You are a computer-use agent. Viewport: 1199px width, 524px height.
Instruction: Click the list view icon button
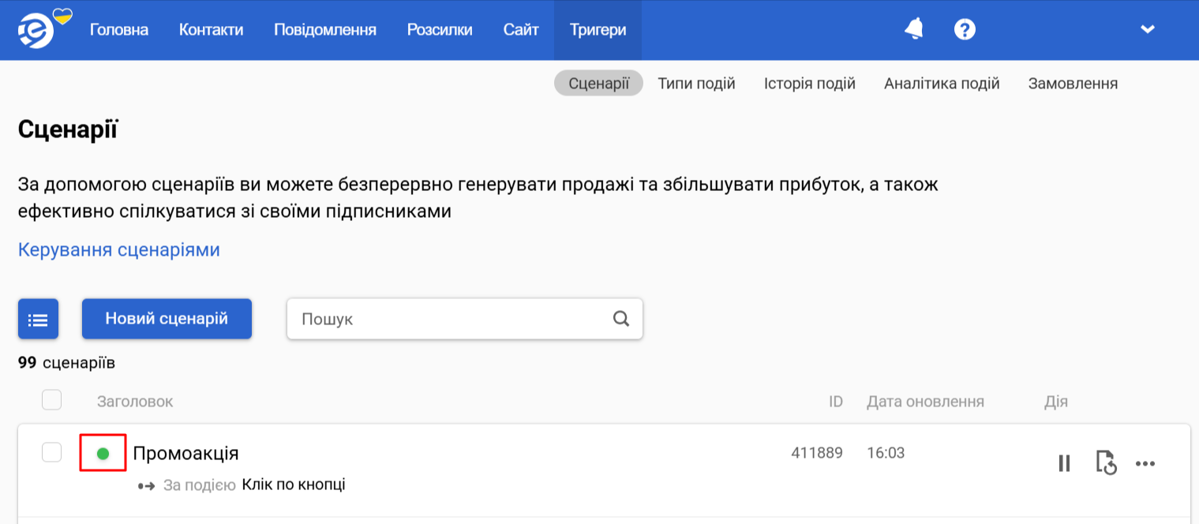click(x=38, y=319)
